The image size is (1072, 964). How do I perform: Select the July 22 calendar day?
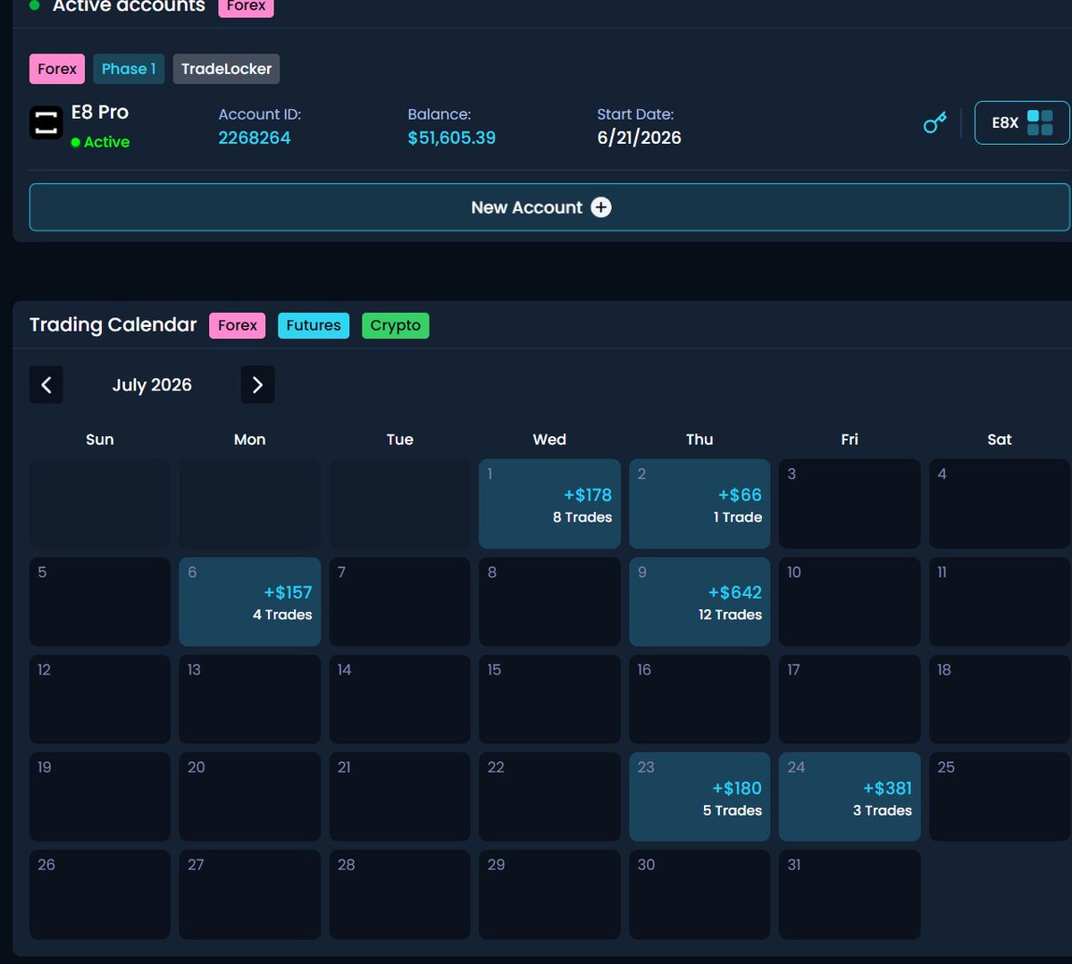(x=549, y=797)
